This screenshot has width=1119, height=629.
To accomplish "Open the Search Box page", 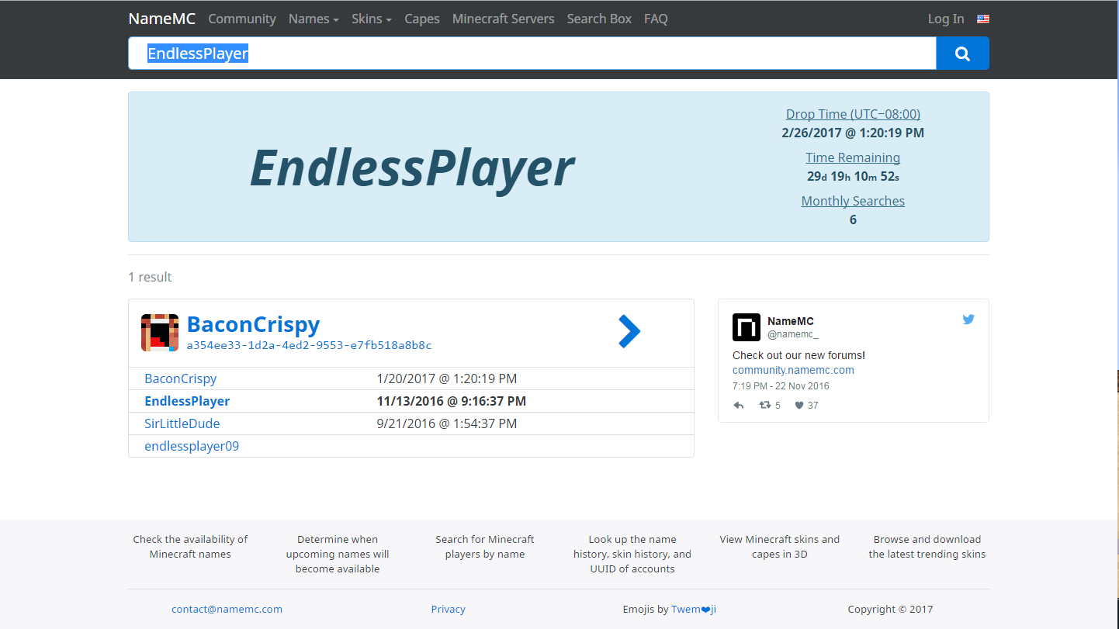I will click(x=599, y=19).
